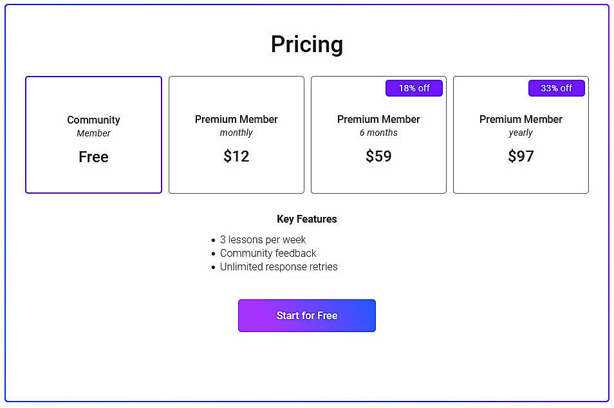The image size is (614, 408).
Task: Click the 3 lessons per week feature item
Action: 263,239
